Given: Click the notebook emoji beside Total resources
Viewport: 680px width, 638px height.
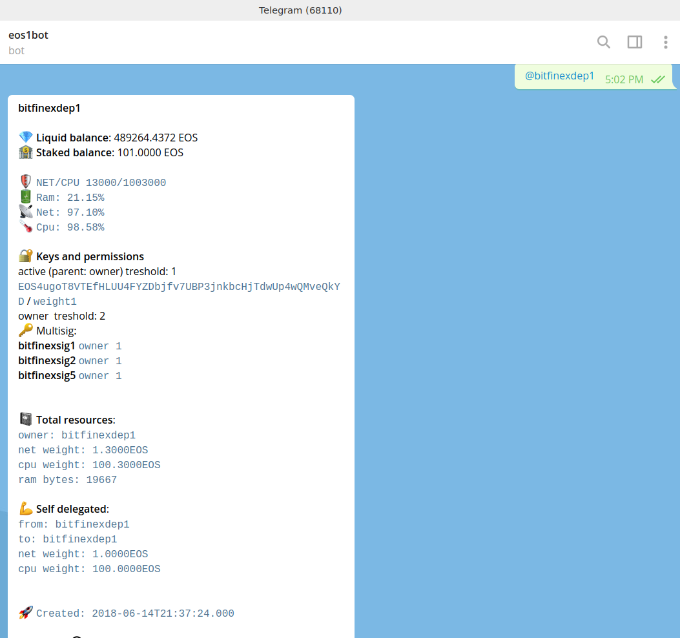Looking at the screenshot, I should pyautogui.click(x=26, y=419).
